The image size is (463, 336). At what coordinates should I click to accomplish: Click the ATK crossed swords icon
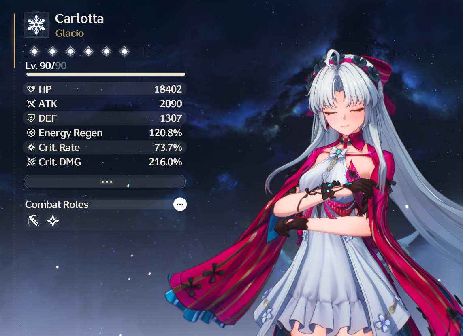point(31,104)
